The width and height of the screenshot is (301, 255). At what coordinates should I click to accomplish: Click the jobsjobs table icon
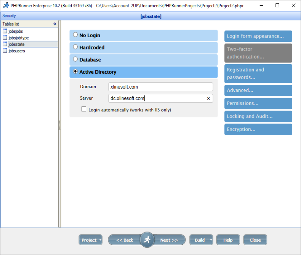coord(5,31)
